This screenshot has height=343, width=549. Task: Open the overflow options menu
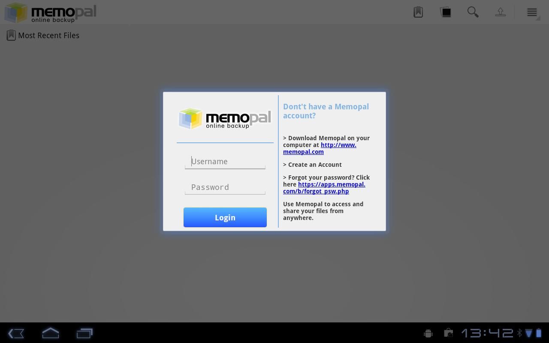(x=531, y=12)
